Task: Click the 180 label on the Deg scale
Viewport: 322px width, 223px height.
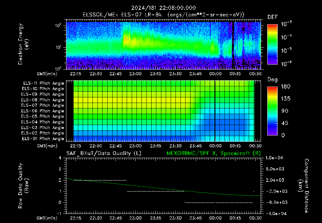Action: pyautogui.click(x=286, y=86)
